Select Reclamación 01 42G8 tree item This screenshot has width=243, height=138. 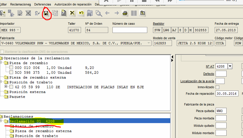tap(32, 121)
